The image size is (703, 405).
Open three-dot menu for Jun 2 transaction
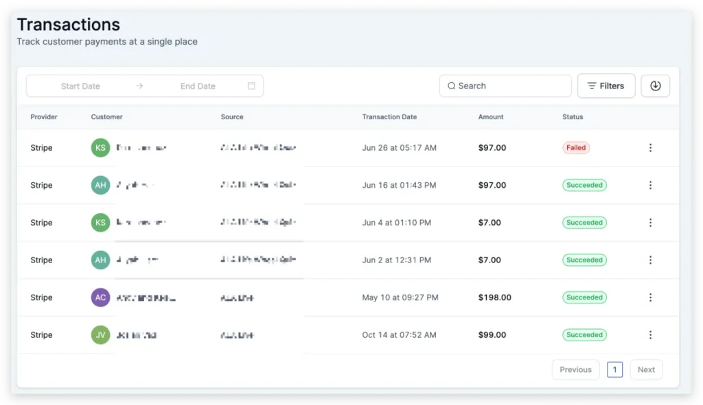[650, 260]
